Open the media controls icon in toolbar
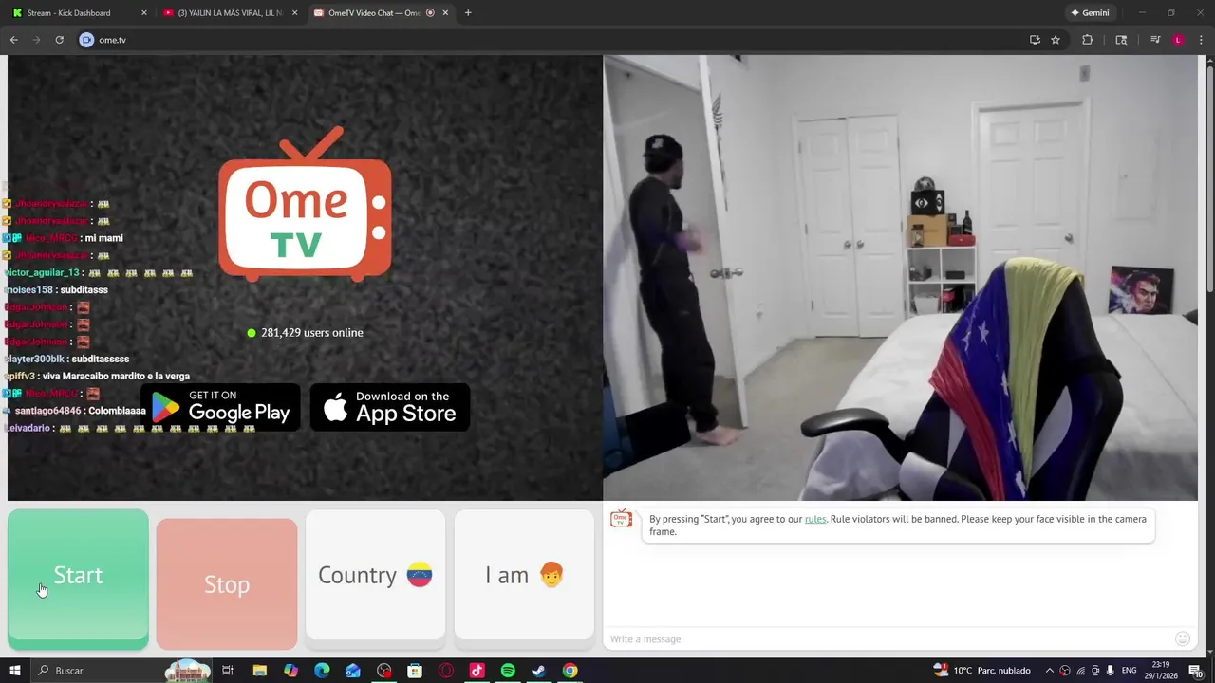1215x683 pixels. (x=1155, y=40)
